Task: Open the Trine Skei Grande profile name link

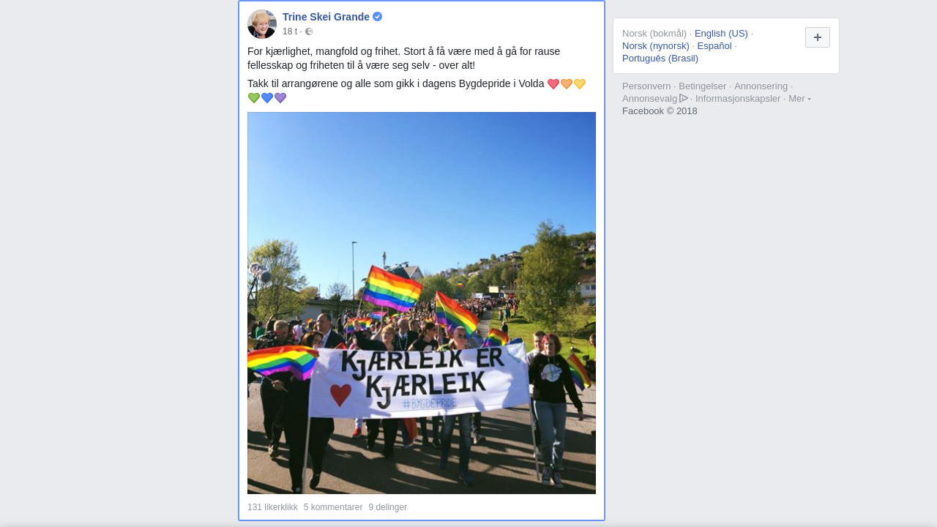Action: [x=326, y=17]
